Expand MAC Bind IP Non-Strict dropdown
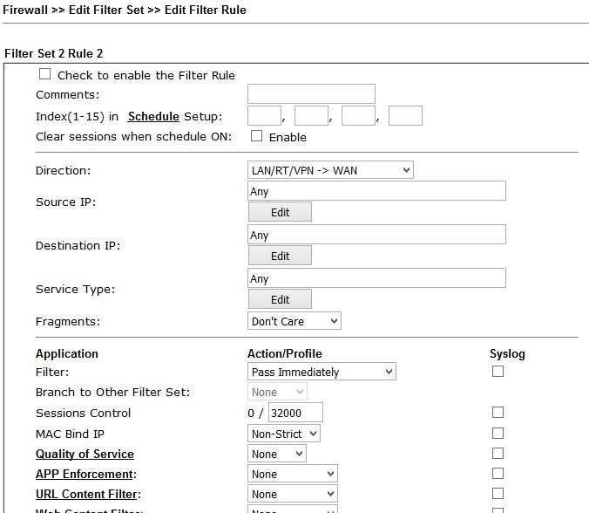Viewport: 589px width, 513px height. click(x=284, y=434)
